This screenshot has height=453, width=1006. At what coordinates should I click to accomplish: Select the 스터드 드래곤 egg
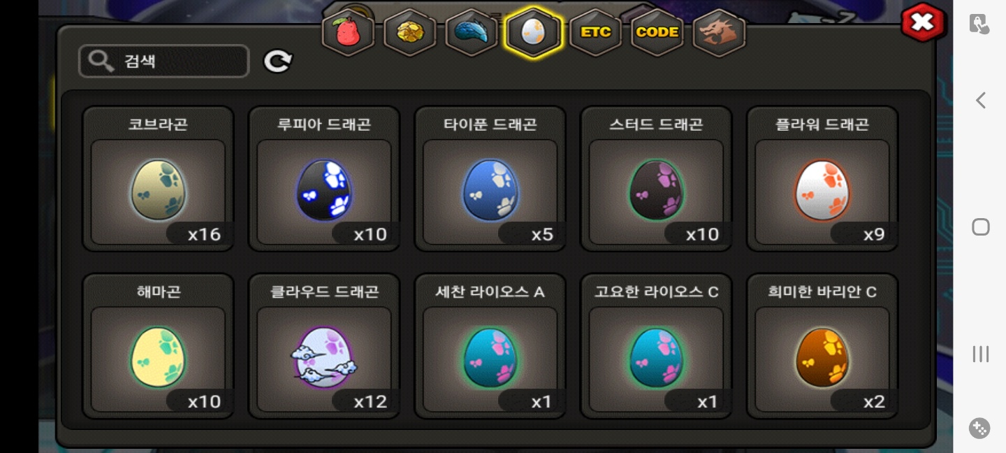[x=656, y=178]
